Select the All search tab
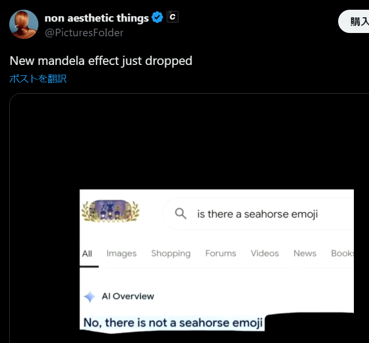369x343 pixels. [x=87, y=253]
